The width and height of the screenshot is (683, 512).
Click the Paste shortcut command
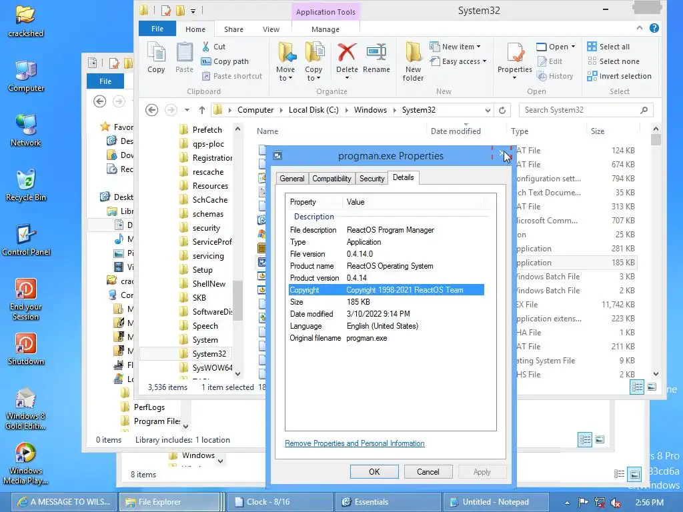(x=231, y=76)
